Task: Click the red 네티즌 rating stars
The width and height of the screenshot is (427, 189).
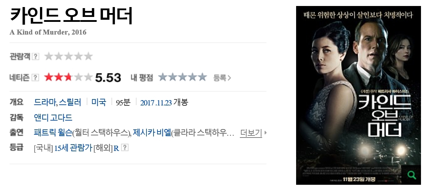Action: [68, 77]
